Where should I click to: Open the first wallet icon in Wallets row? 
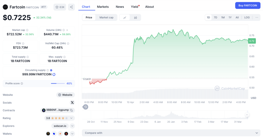pos(48,134)
